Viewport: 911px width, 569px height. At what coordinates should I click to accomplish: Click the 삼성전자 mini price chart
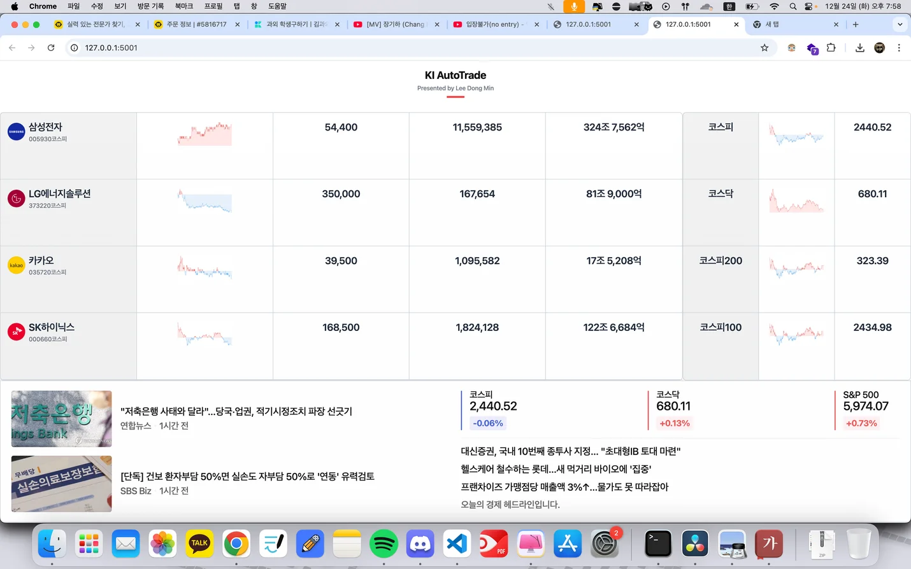coord(204,134)
